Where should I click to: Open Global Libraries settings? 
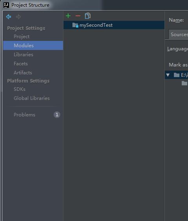[x=32, y=98]
